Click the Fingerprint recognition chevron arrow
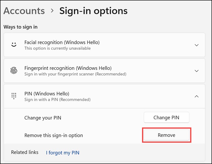The width and height of the screenshot is (212, 164). [x=196, y=71]
